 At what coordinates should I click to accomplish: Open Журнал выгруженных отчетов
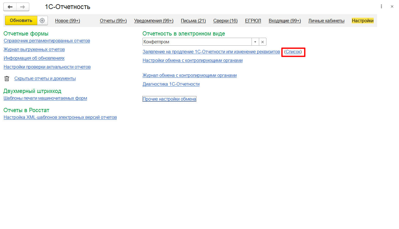pos(34,50)
